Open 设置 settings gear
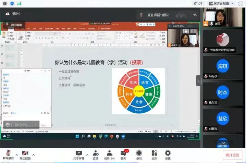The width and height of the screenshot is (246, 163). point(168,154)
